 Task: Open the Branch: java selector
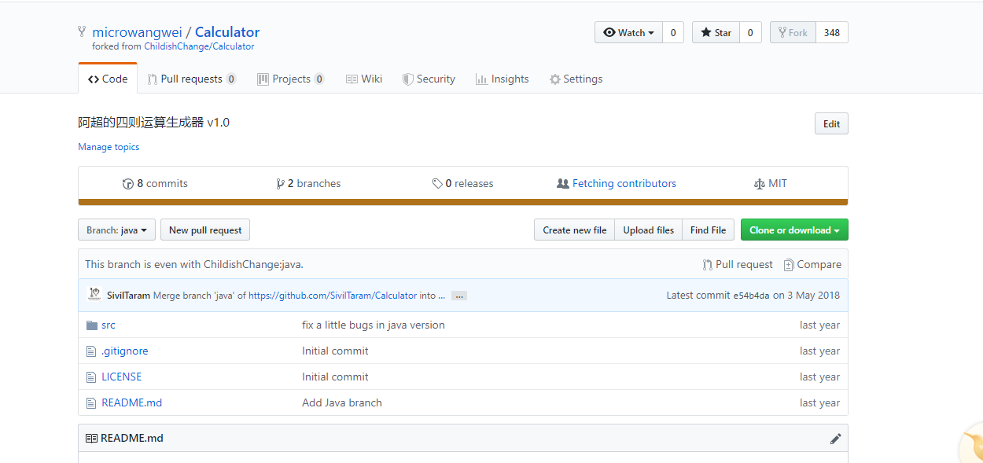click(x=116, y=230)
